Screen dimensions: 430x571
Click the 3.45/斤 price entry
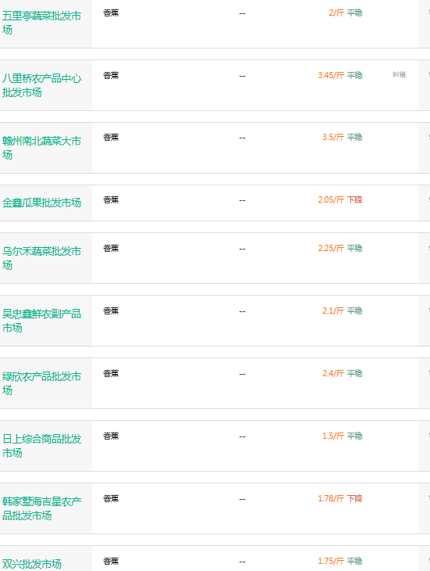(x=331, y=75)
